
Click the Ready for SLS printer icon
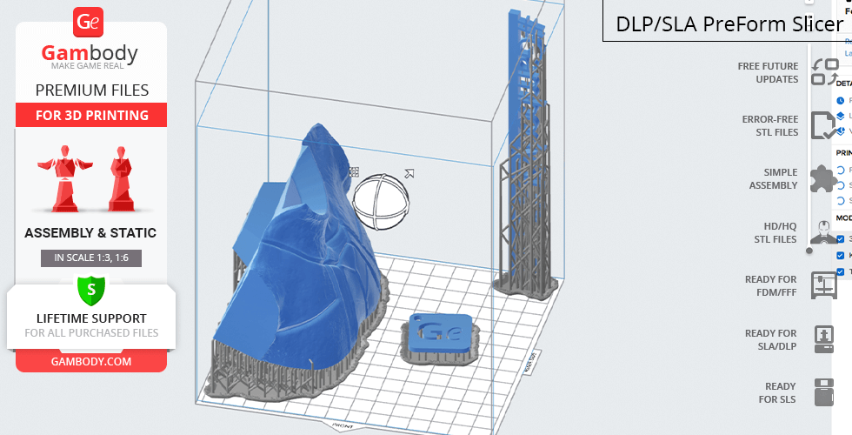tap(822, 392)
